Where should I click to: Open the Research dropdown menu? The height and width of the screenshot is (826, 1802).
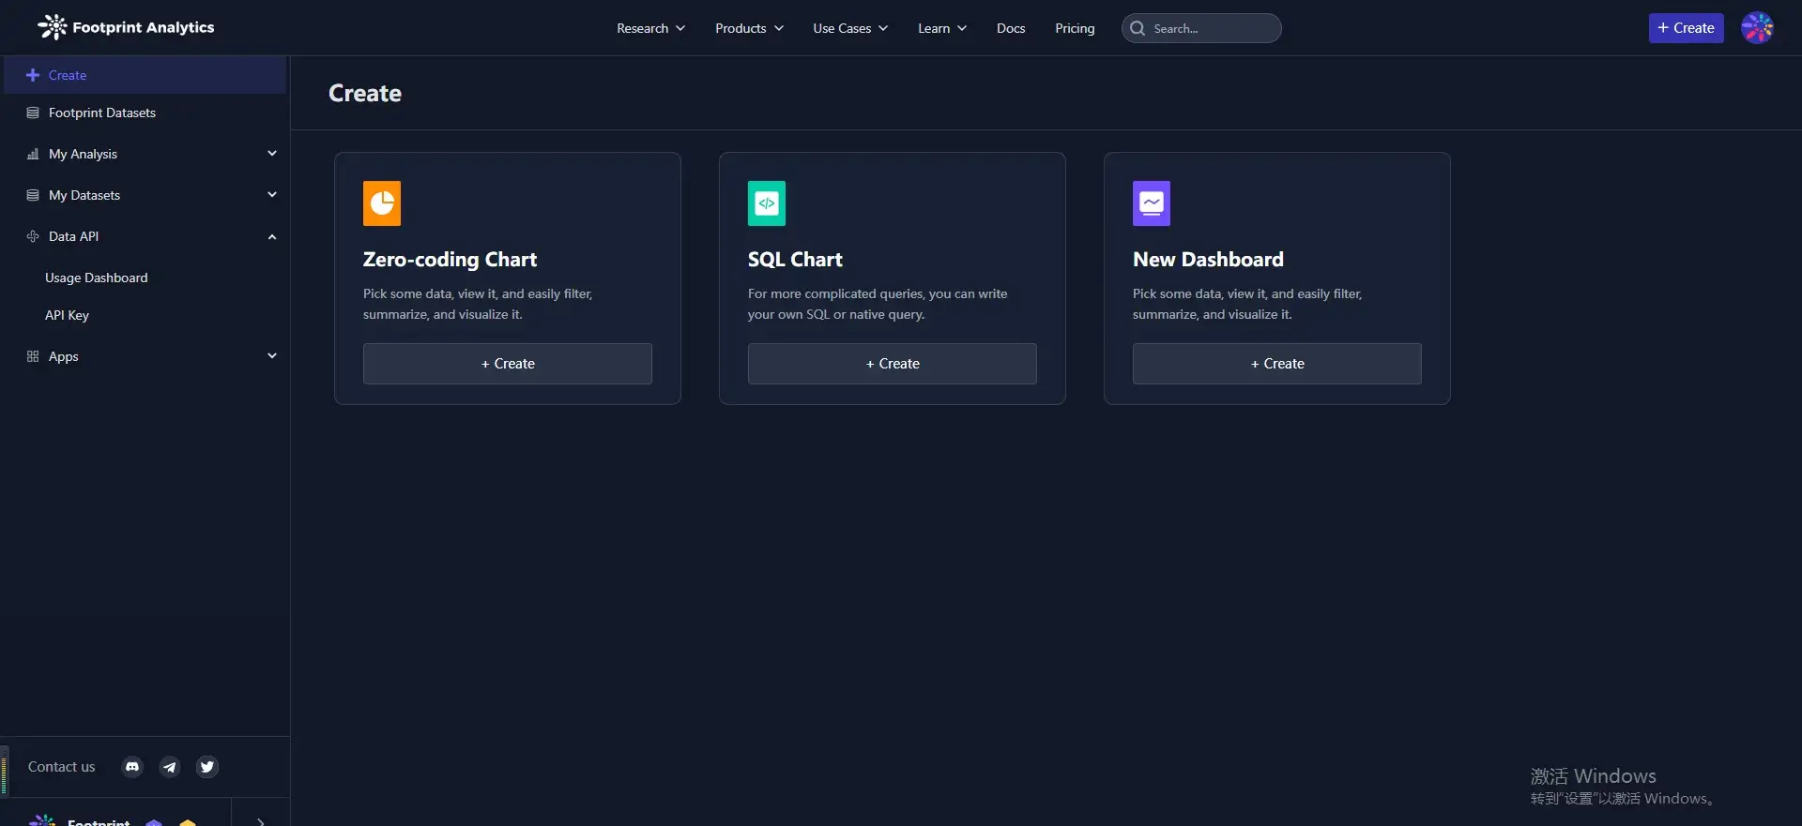pos(650,28)
